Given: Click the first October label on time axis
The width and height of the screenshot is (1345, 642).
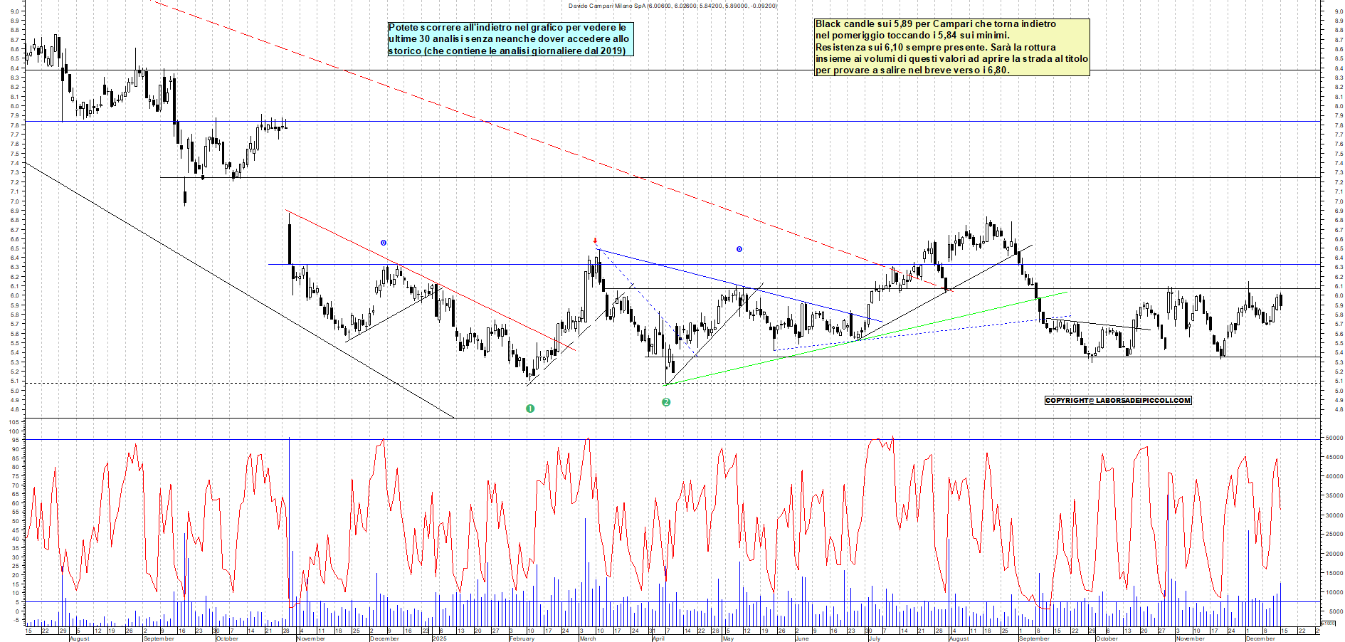Looking at the screenshot, I should point(227,638).
